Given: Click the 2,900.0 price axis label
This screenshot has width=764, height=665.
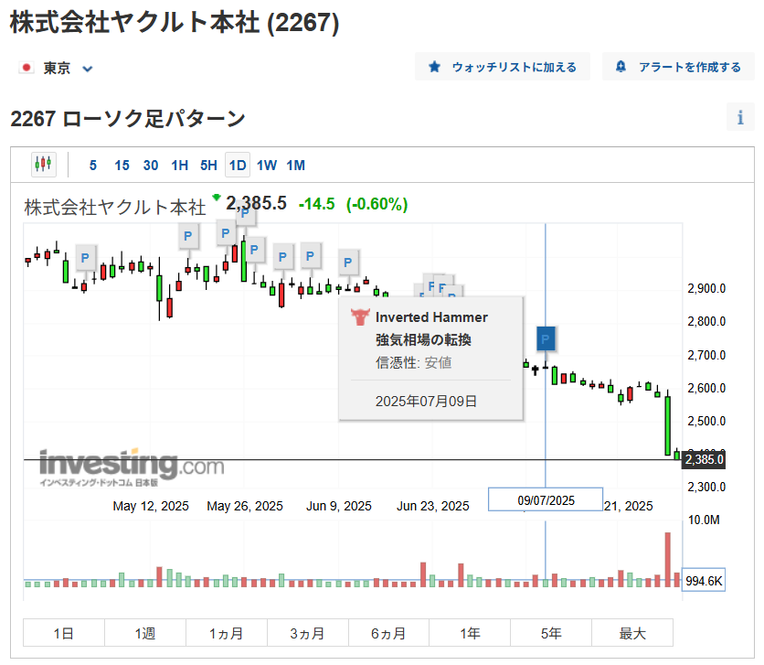Looking at the screenshot, I should point(706,289).
